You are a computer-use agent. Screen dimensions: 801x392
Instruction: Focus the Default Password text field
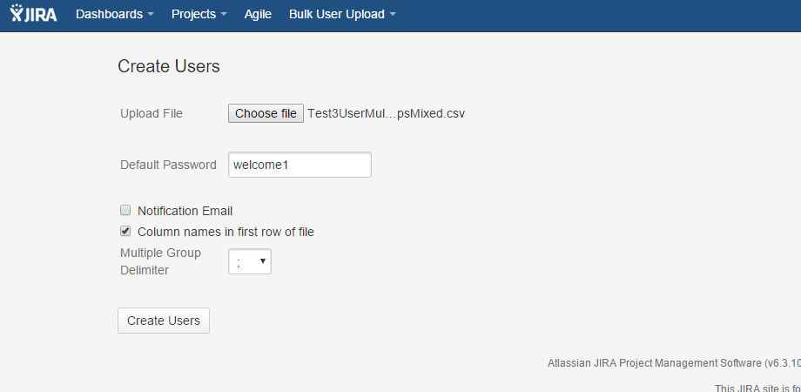pyautogui.click(x=300, y=165)
